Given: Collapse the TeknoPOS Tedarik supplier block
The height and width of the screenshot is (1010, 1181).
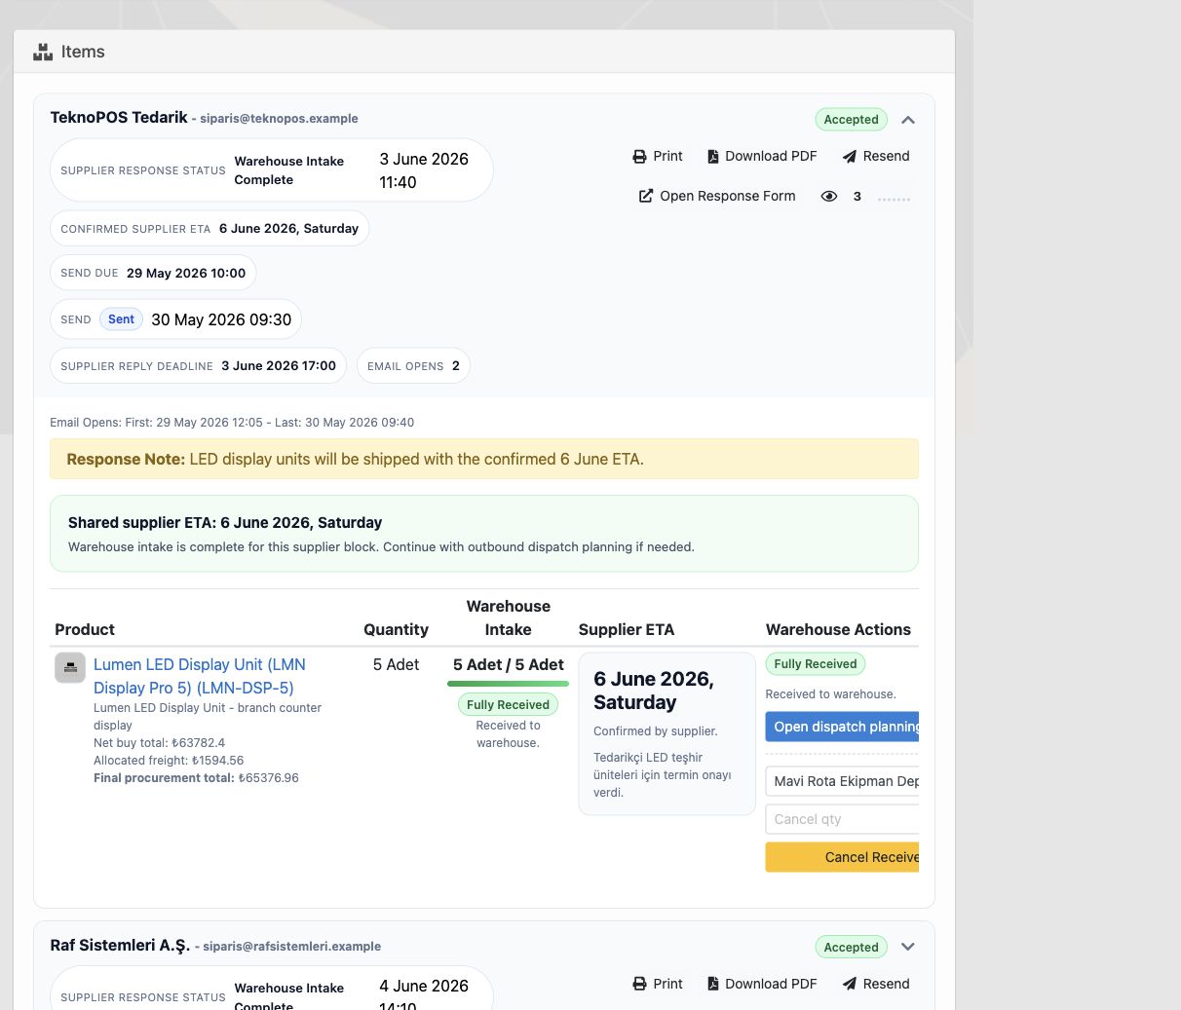Looking at the screenshot, I should point(908,120).
